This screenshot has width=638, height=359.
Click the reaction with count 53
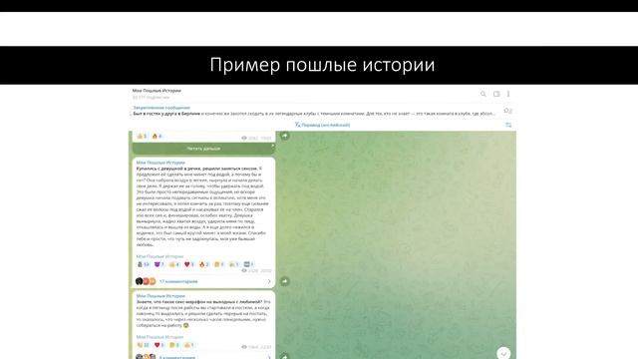[x=144, y=264]
